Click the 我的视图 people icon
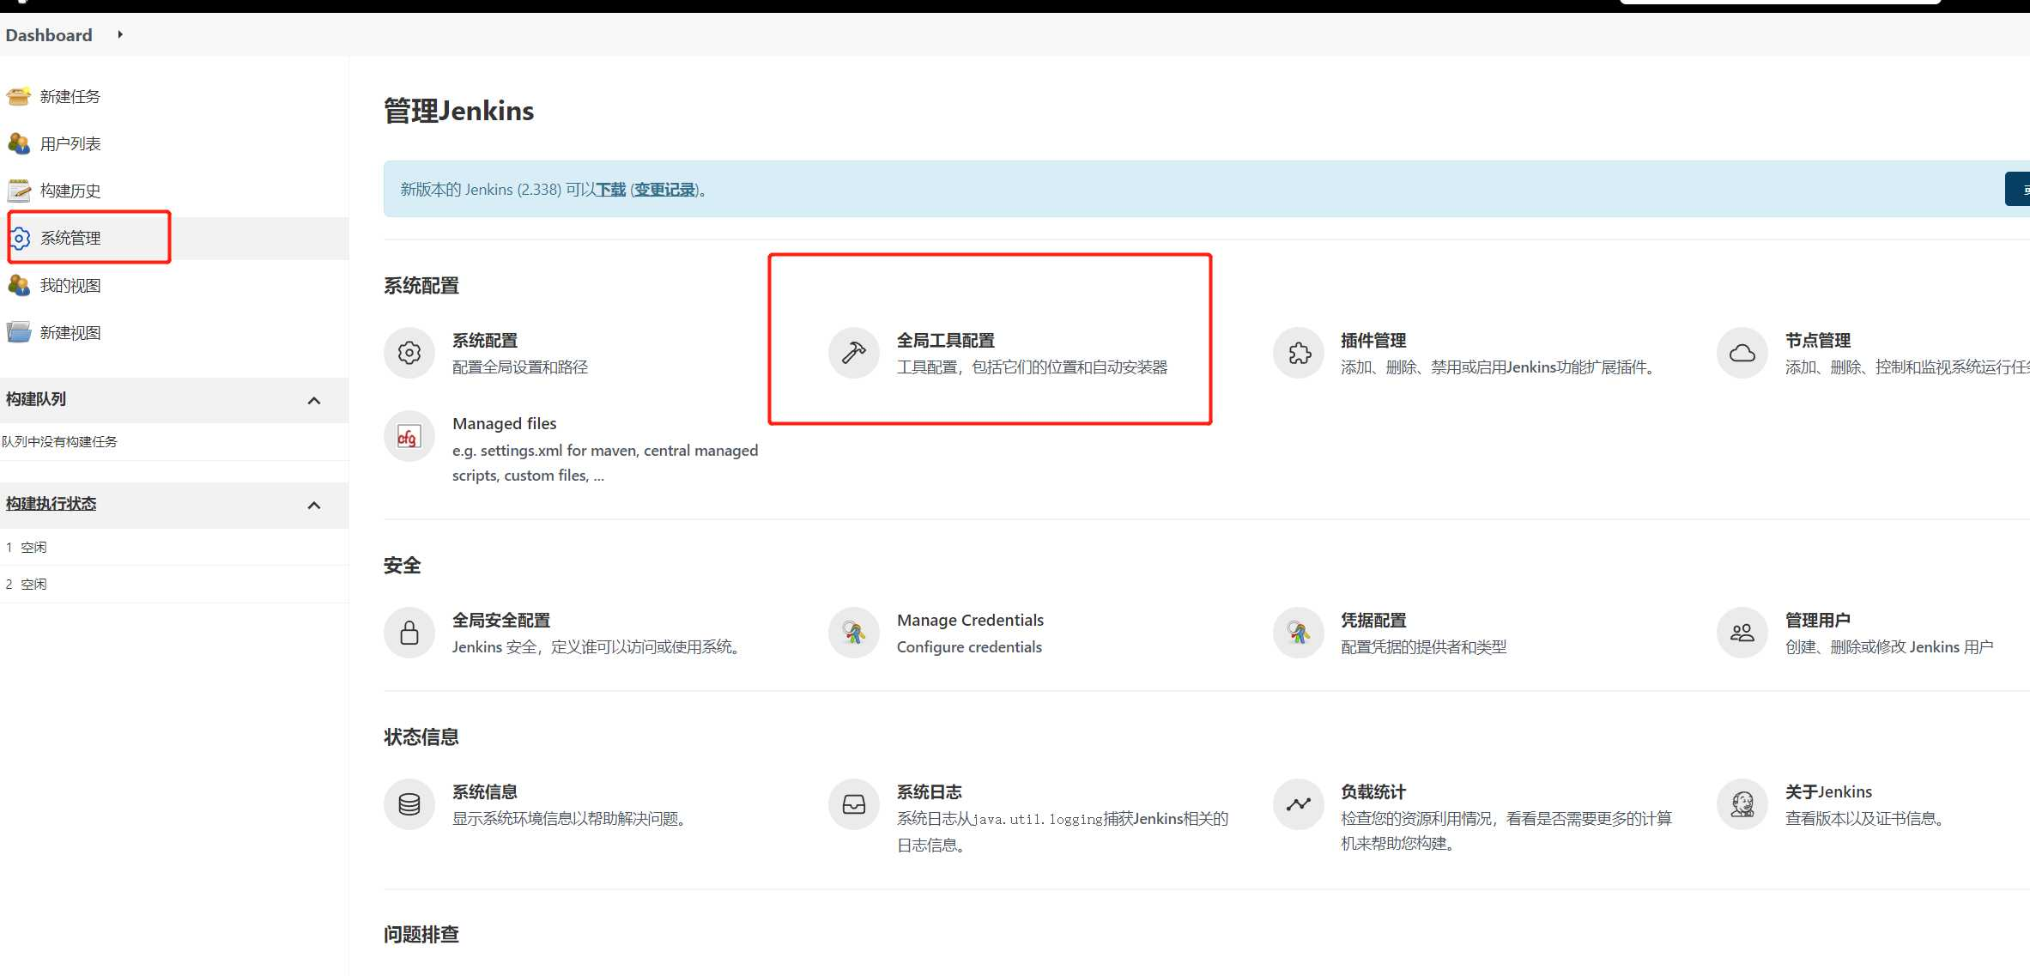The width and height of the screenshot is (2030, 976). [19, 285]
